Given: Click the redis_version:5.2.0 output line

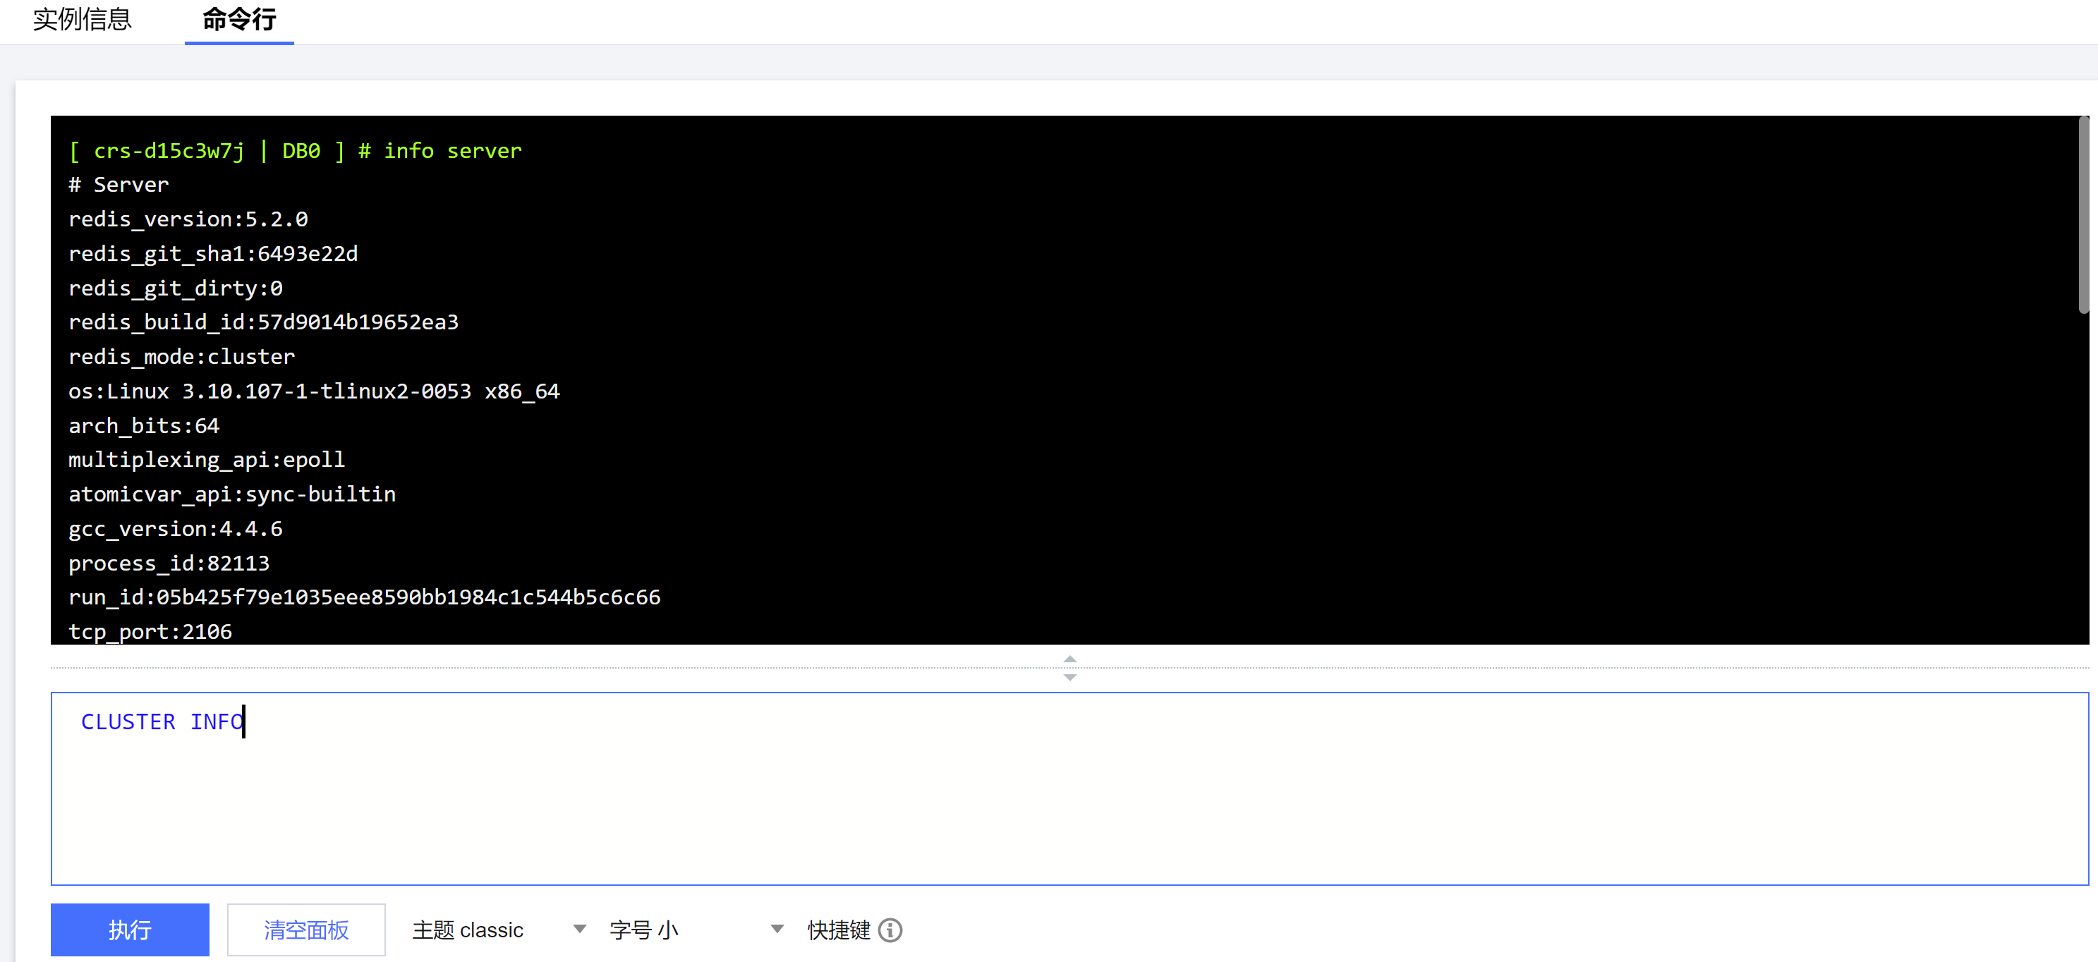Looking at the screenshot, I should point(188,219).
